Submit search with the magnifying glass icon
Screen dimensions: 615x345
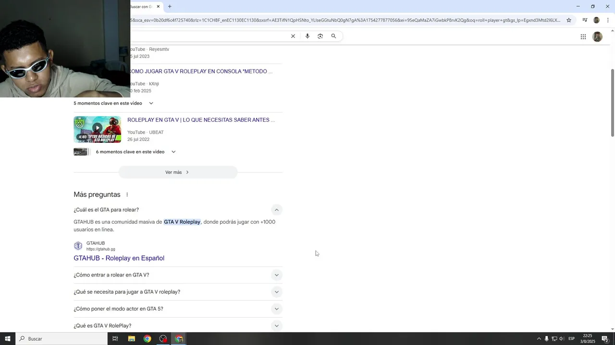click(x=333, y=36)
